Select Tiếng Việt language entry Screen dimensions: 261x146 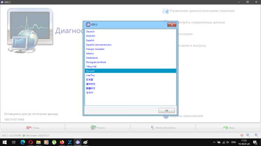pos(130,67)
